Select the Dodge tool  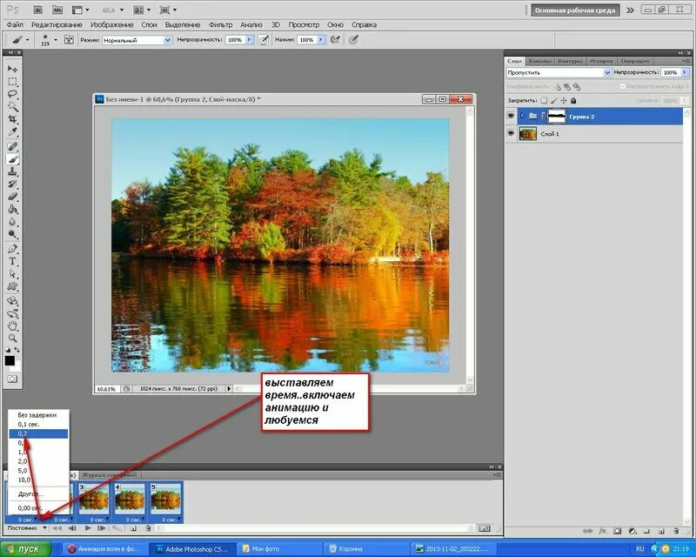pyautogui.click(x=12, y=234)
